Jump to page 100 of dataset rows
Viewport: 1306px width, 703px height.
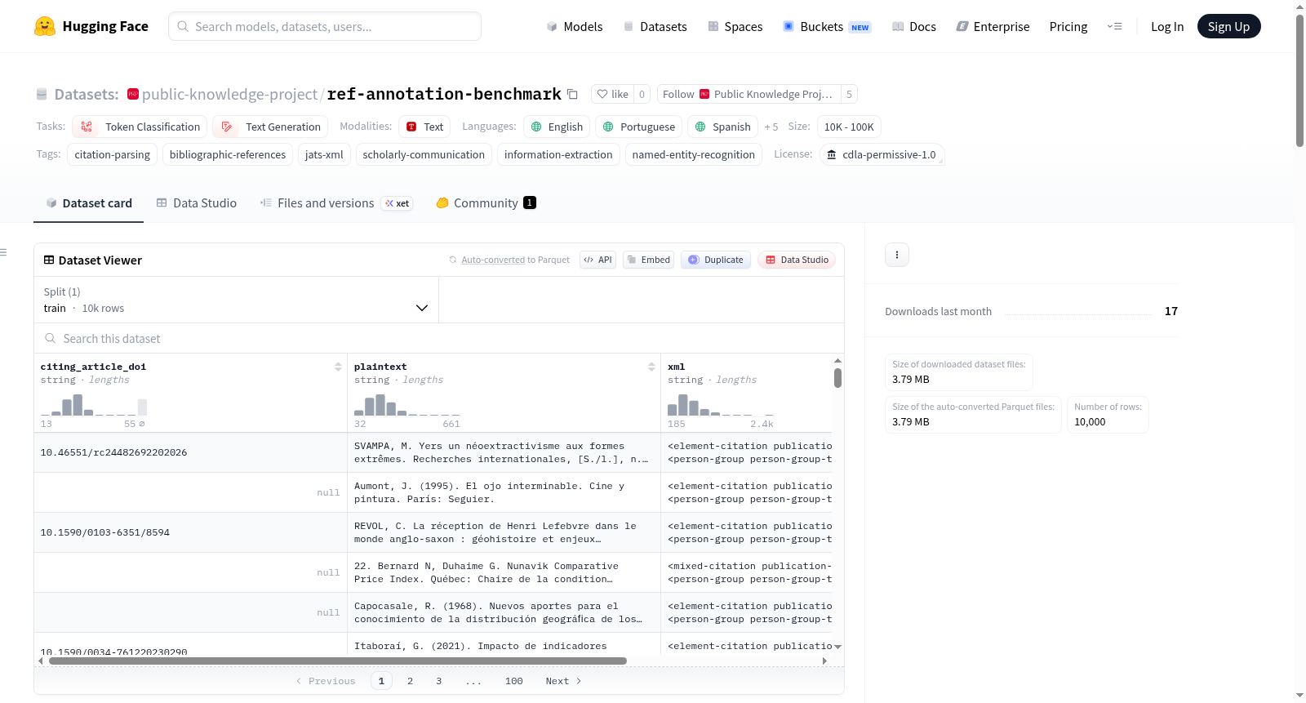click(513, 681)
